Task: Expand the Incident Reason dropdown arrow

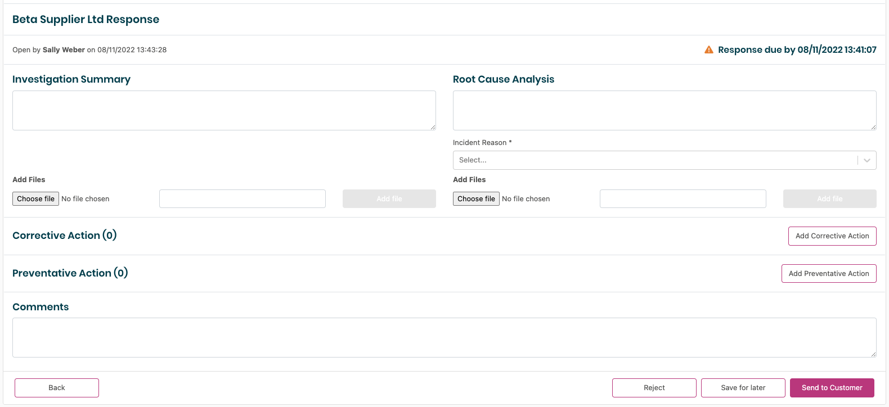Action: [x=867, y=160]
